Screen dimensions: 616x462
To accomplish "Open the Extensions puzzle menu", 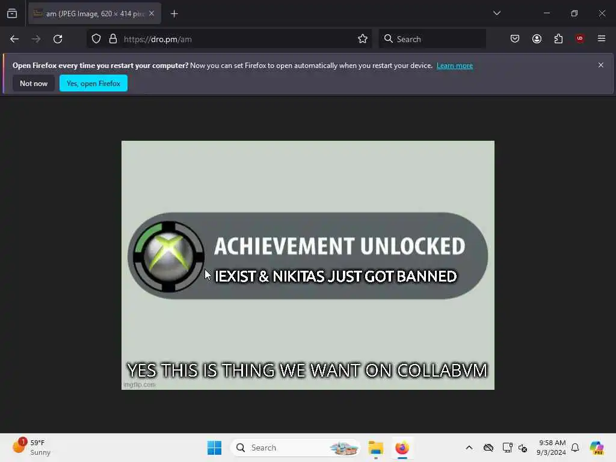I will click(x=558, y=39).
